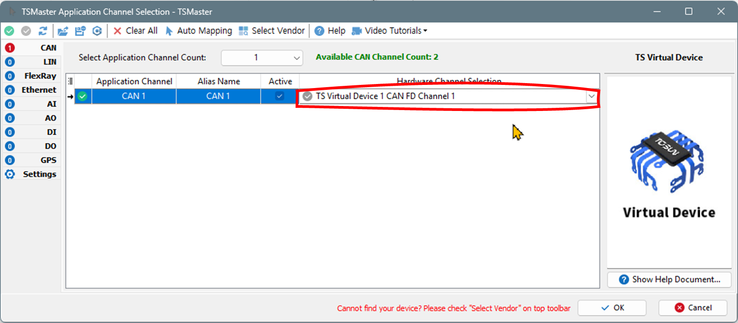Click the Cancel button

click(693, 308)
